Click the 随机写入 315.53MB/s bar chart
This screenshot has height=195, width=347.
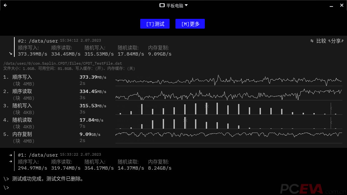[228, 109]
